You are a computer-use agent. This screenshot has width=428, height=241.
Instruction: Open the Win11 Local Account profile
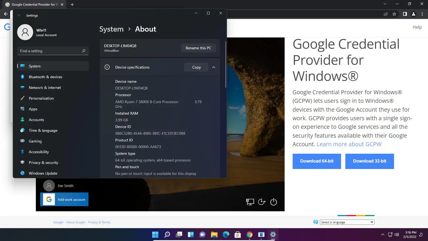tap(37, 32)
